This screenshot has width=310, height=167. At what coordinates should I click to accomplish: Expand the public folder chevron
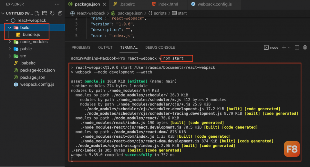tap(10, 49)
